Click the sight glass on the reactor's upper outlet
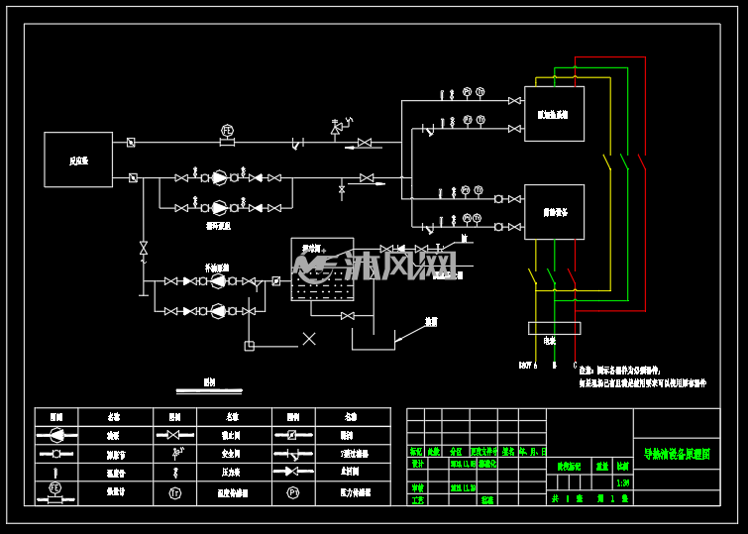The height and width of the screenshot is (534, 748). click(131, 143)
